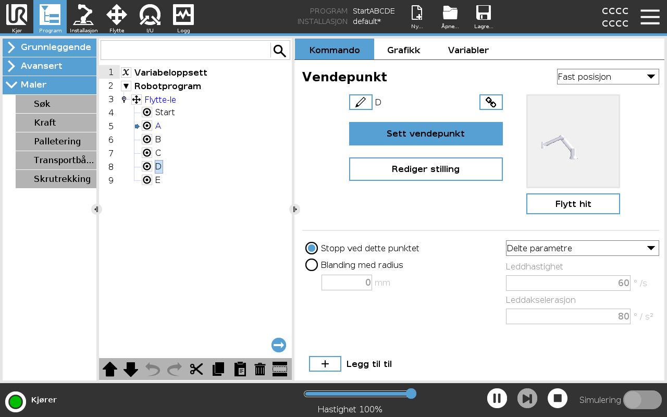
Task: Open the Delte parametre dropdown
Action: coord(583,248)
